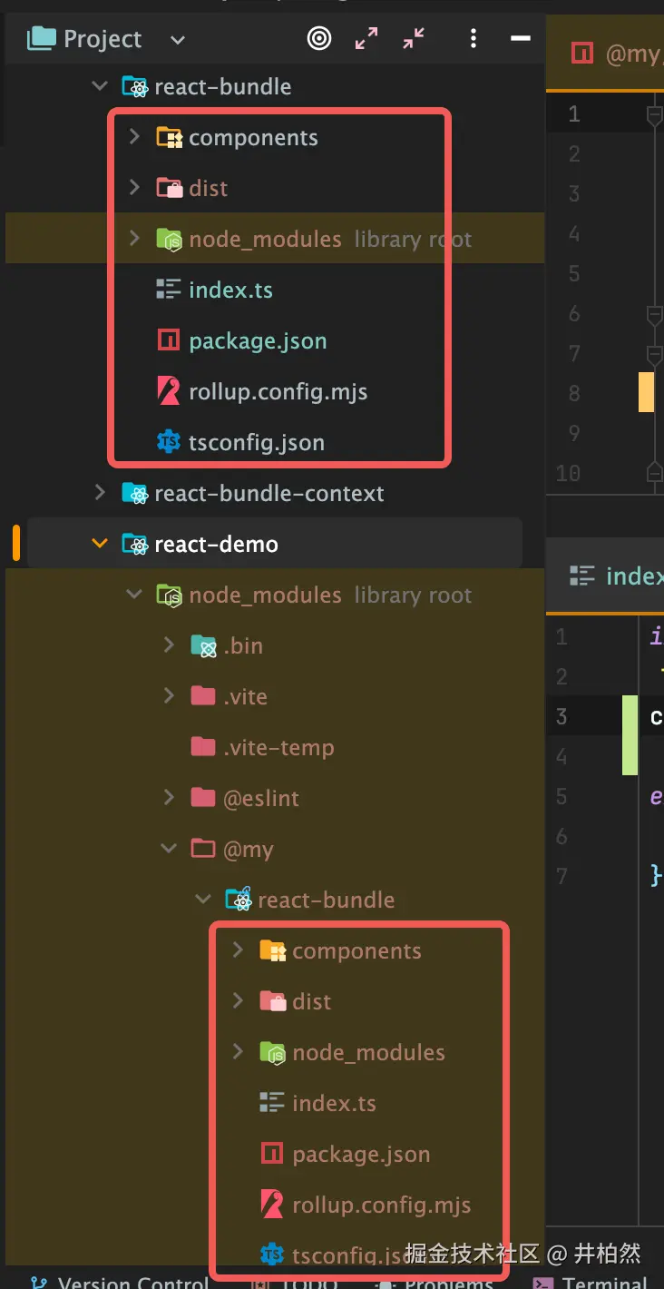Click the Expand All arrows icon

(x=366, y=38)
